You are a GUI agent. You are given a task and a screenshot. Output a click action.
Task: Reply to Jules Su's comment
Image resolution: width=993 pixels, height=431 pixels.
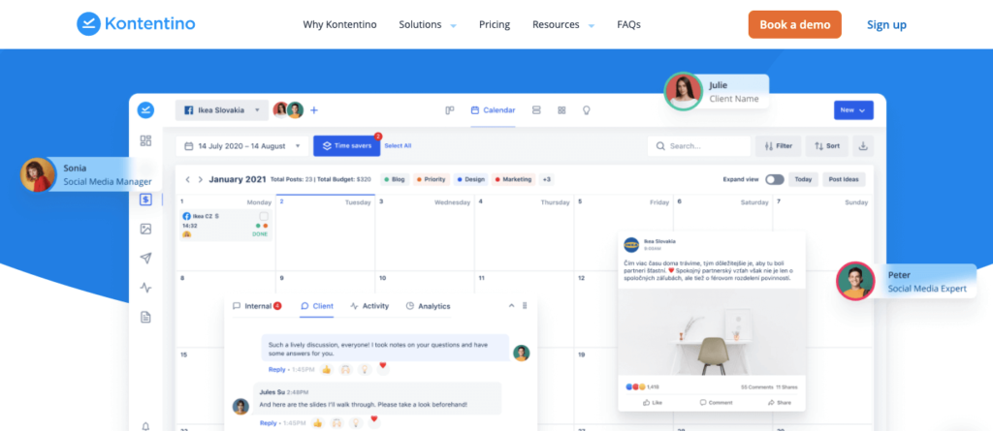tap(269, 423)
